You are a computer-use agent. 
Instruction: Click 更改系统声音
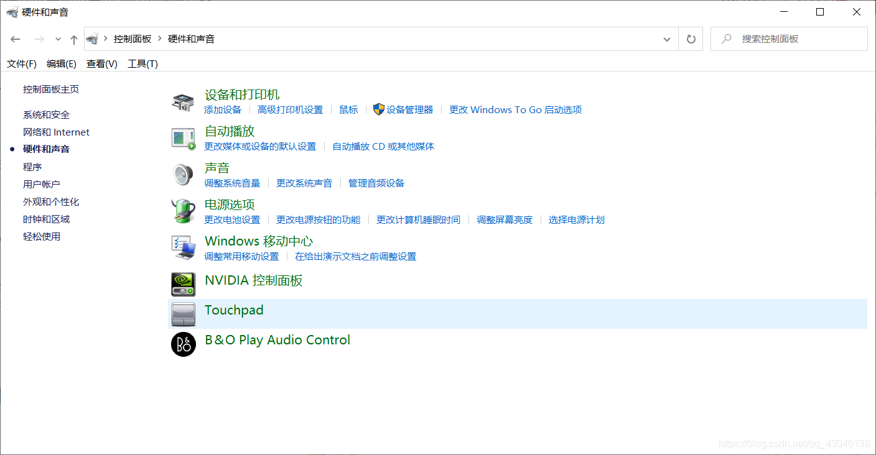[x=304, y=183]
